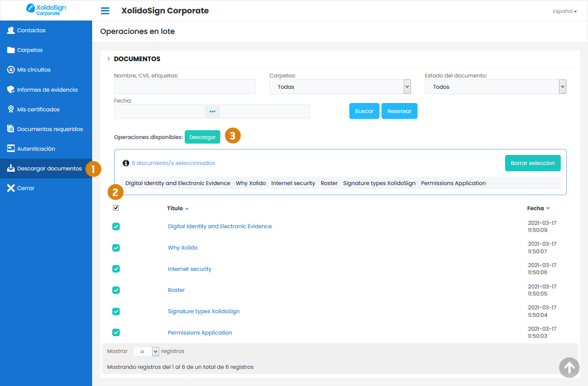Focus the Fecha start date field
This screenshot has width=588, height=386.
tap(160, 111)
